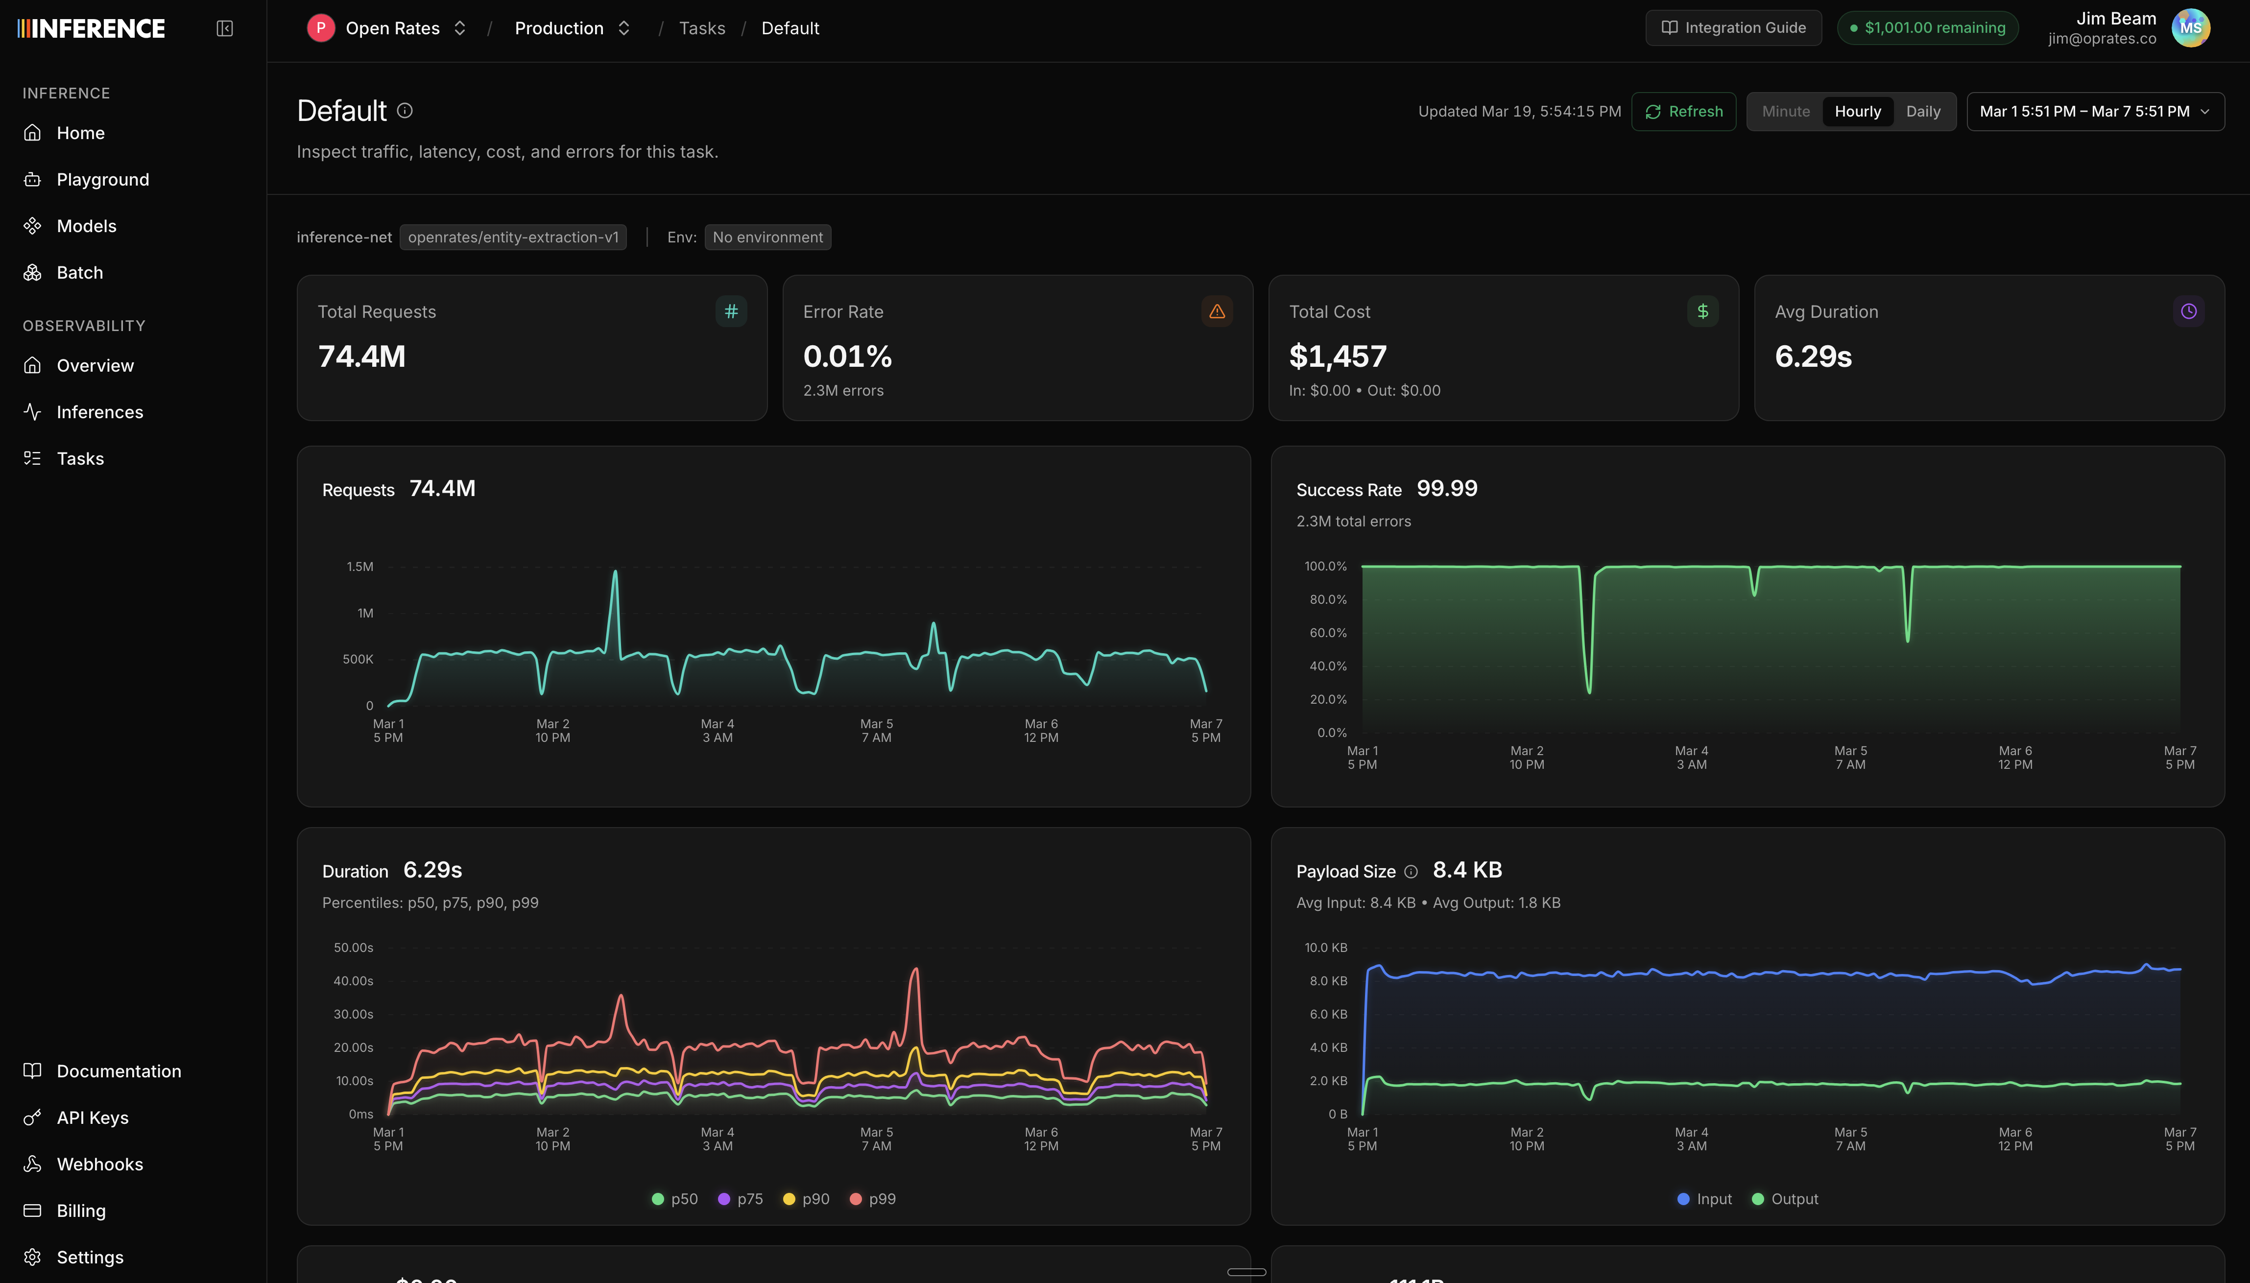Open Webhooks settings from the sidebar
Image resolution: width=2250 pixels, height=1283 pixels.
pyautogui.click(x=99, y=1164)
